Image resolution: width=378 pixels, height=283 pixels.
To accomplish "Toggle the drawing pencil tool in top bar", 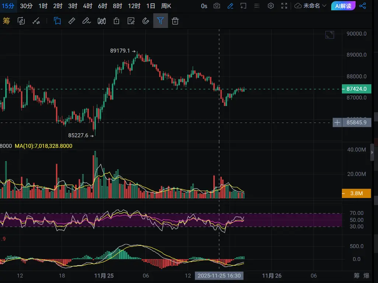I will pyautogui.click(x=231, y=6).
